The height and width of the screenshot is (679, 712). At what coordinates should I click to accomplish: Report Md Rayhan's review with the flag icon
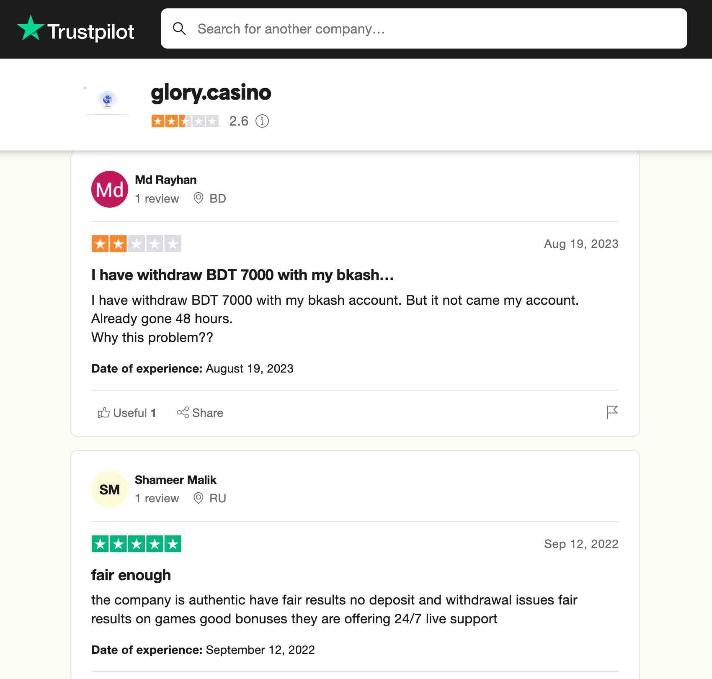[x=612, y=413]
